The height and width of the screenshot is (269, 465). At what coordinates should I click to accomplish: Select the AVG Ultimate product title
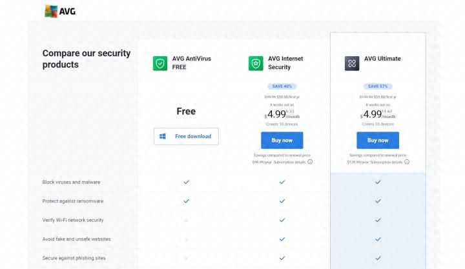(x=382, y=59)
